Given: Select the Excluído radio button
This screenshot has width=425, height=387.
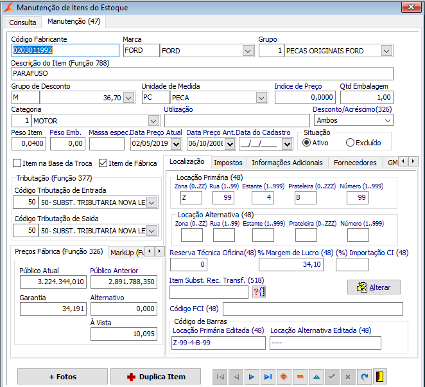Looking at the screenshot, I should tap(350, 143).
